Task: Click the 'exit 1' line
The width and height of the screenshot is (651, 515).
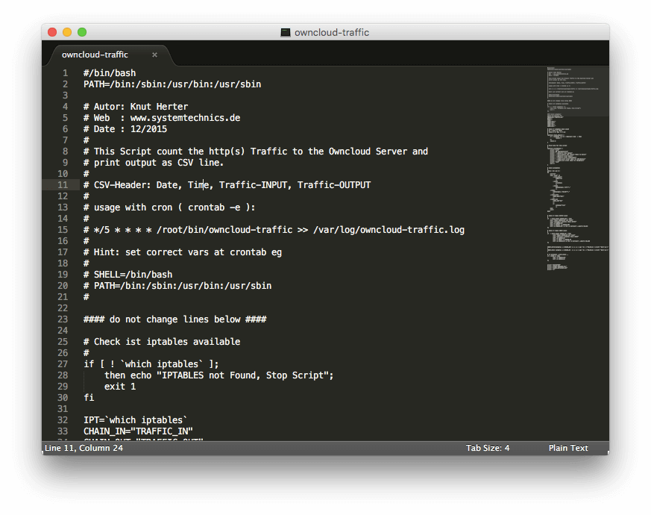Action: (x=120, y=387)
